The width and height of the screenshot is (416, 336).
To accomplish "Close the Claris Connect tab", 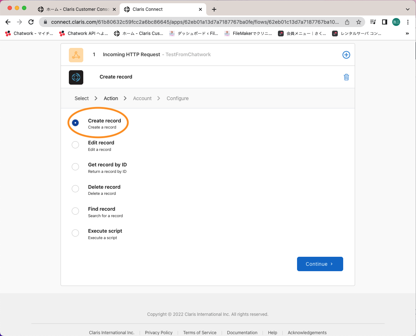I will tap(200, 9).
